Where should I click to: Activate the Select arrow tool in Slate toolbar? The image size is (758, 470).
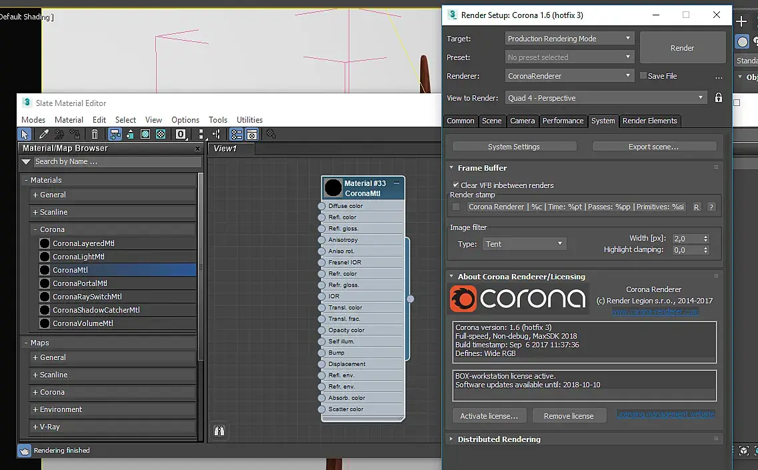25,134
